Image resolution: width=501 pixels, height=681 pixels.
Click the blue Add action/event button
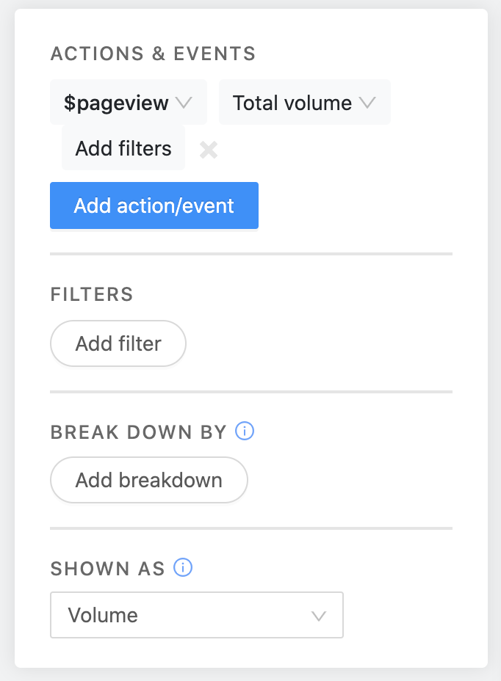click(x=154, y=205)
